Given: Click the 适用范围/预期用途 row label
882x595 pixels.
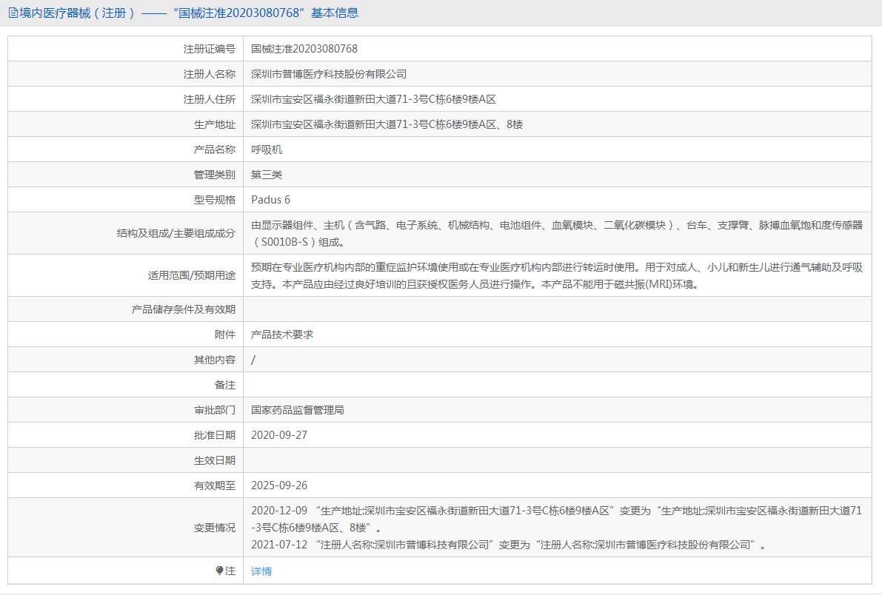Looking at the screenshot, I should (x=191, y=275).
